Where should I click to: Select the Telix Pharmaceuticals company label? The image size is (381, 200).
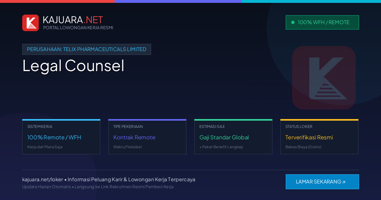pos(87,49)
